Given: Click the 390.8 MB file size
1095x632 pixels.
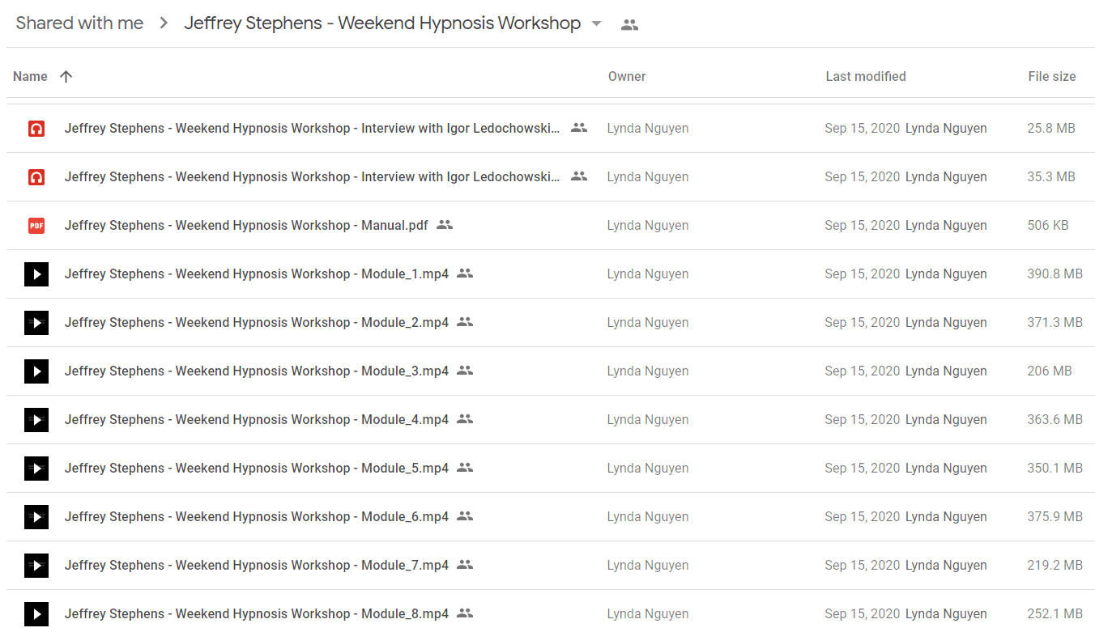Looking at the screenshot, I should [x=1055, y=274].
